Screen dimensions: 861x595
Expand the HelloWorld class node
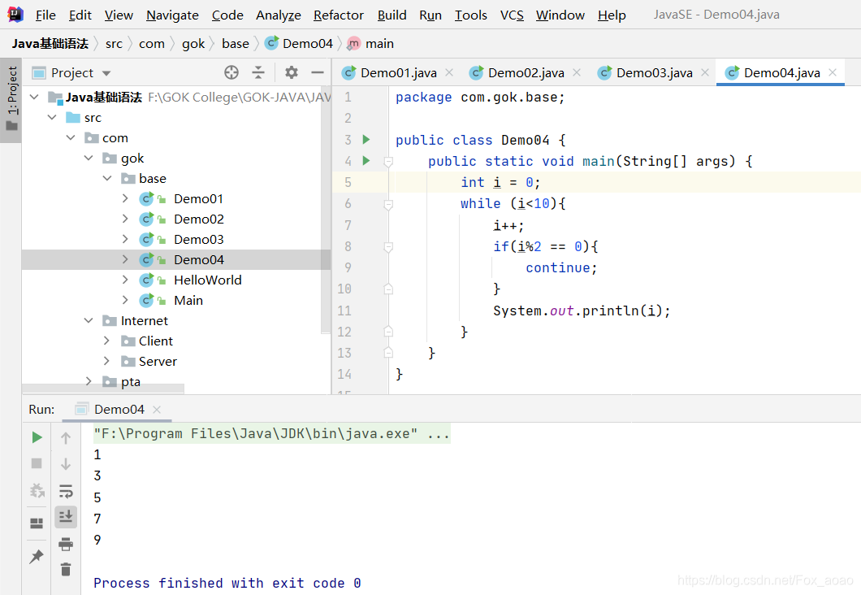click(125, 280)
